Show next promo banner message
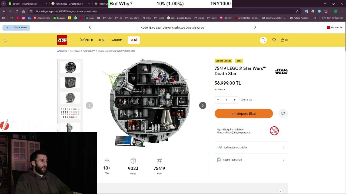346x194 pixels. 255,27
